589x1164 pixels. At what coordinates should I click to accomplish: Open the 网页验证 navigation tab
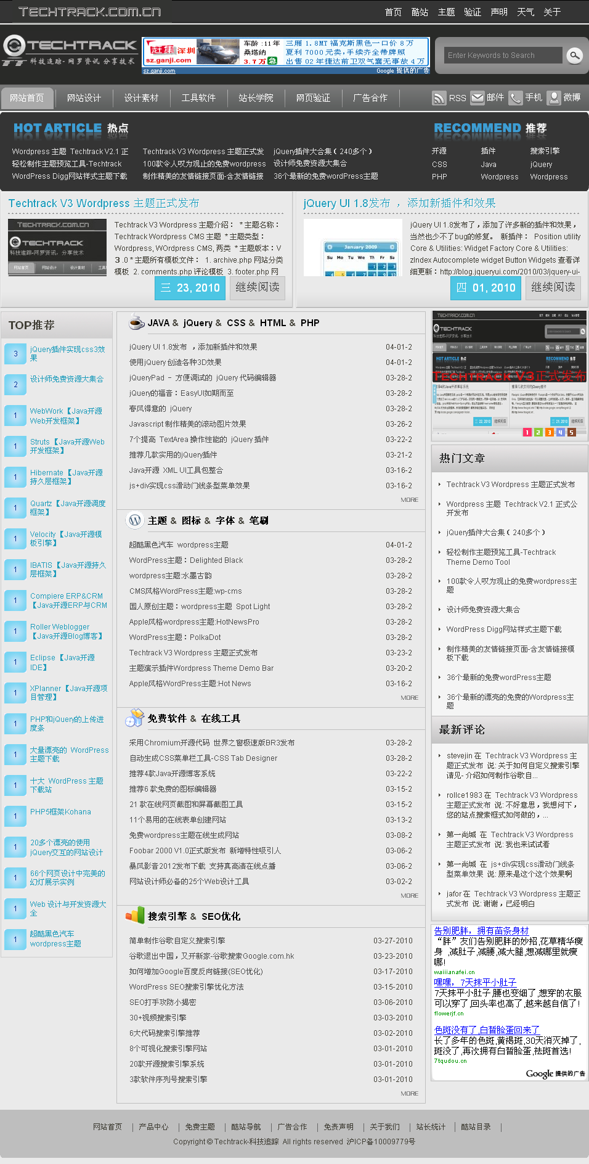[x=313, y=98]
